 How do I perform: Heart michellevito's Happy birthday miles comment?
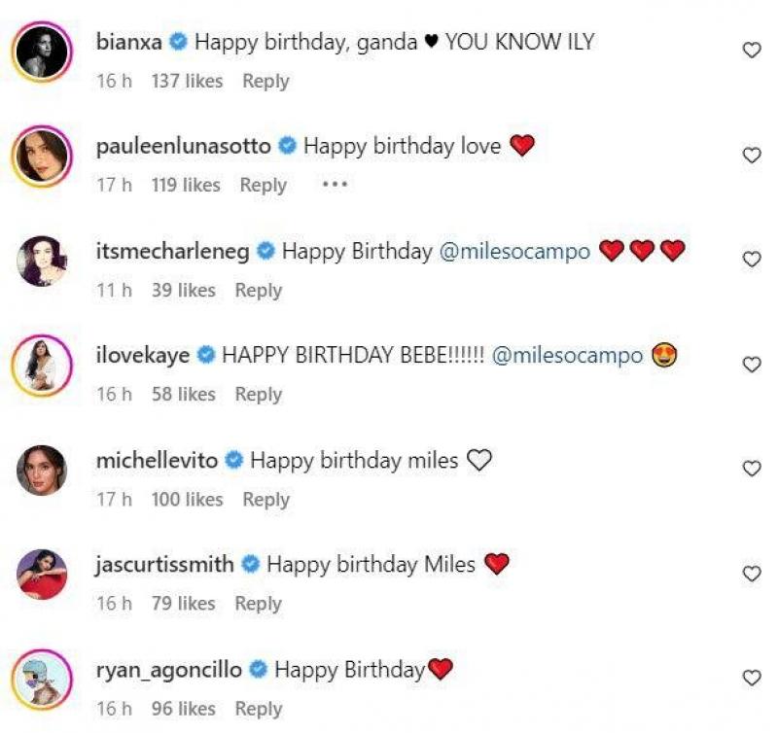pyautogui.click(x=751, y=469)
